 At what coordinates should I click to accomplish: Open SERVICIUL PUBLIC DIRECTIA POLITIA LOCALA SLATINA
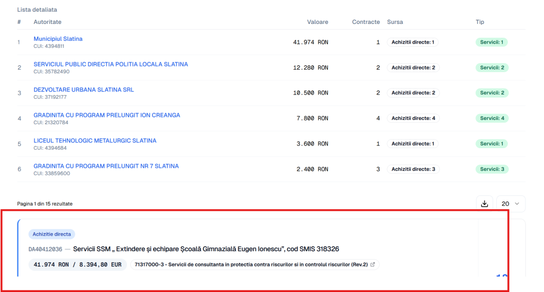point(110,64)
